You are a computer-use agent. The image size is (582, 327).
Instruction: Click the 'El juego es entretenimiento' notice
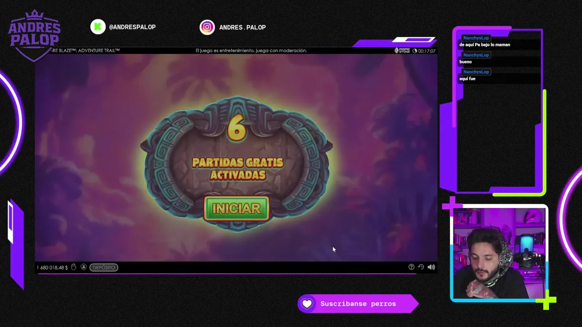251,50
